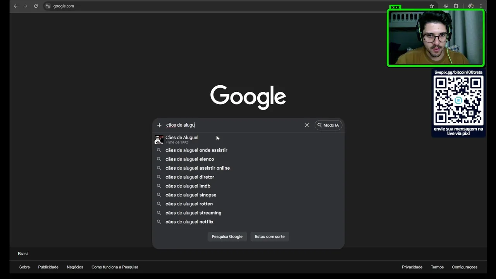Select the 'Cães de Aluguel Filme de 1992' suggestion
The height and width of the screenshot is (279, 496).
pyautogui.click(x=248, y=139)
